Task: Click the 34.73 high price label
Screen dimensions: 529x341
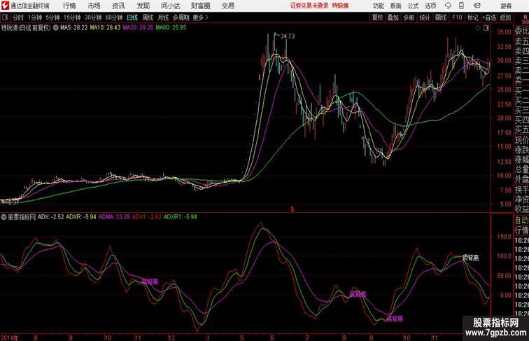Action: [288, 36]
